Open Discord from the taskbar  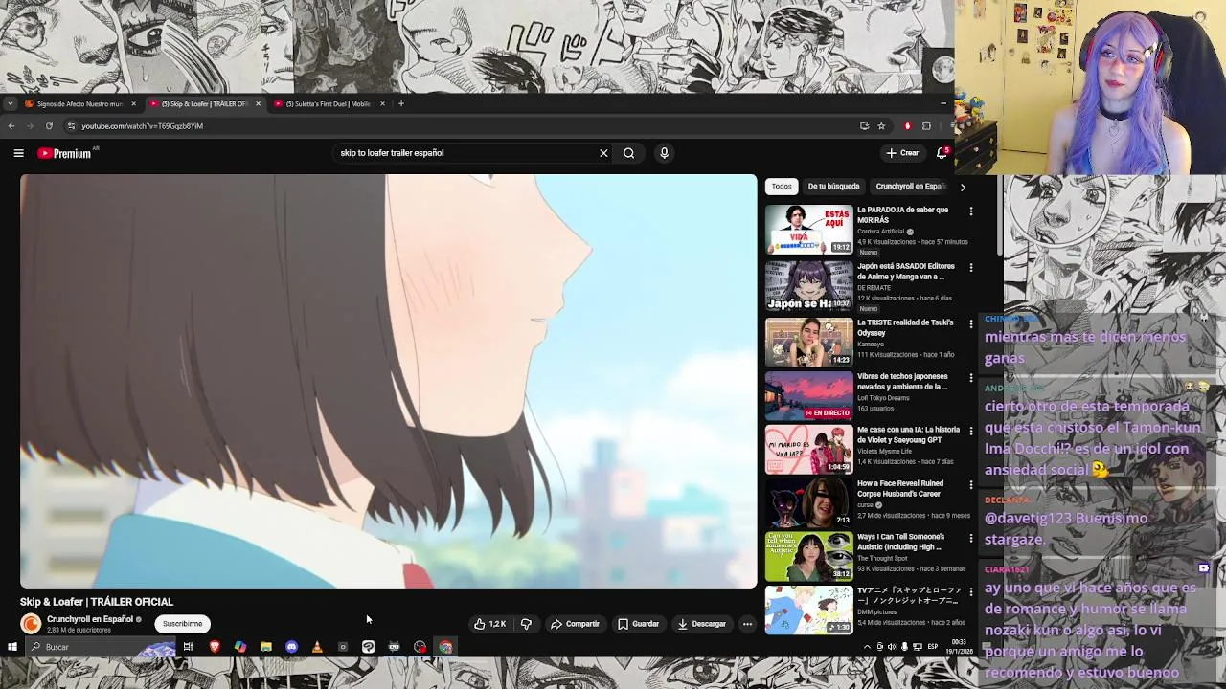pos(291,647)
